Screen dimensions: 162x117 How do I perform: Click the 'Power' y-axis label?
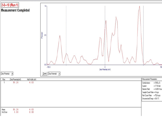(42, 35)
